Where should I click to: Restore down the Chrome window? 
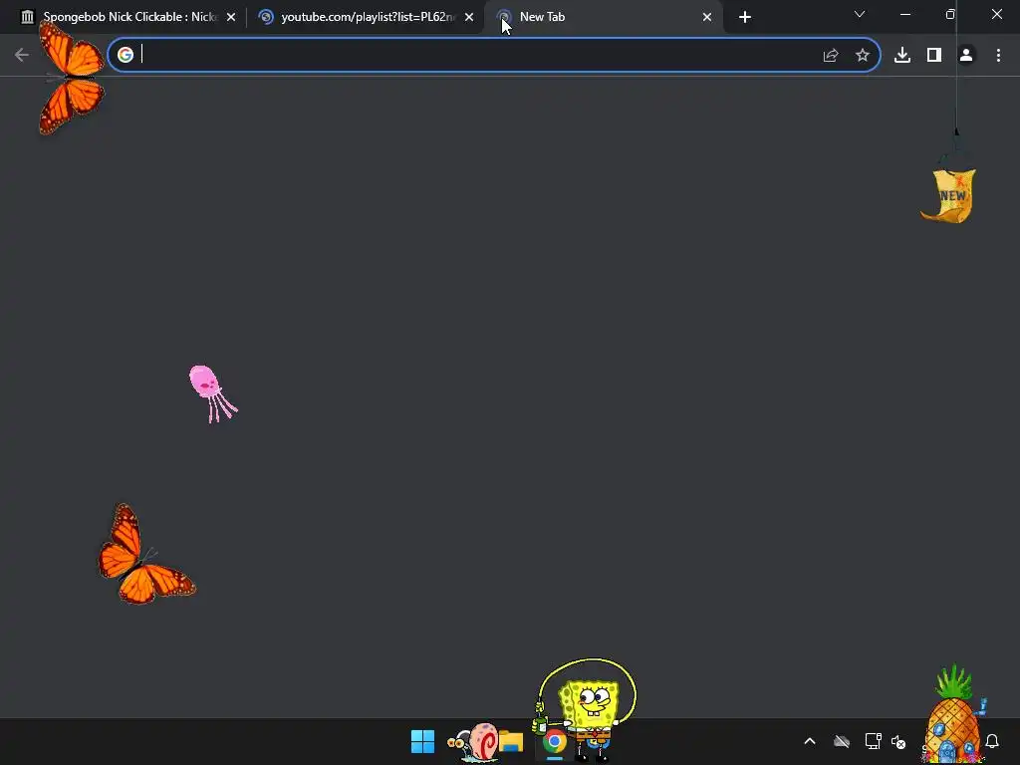point(950,14)
